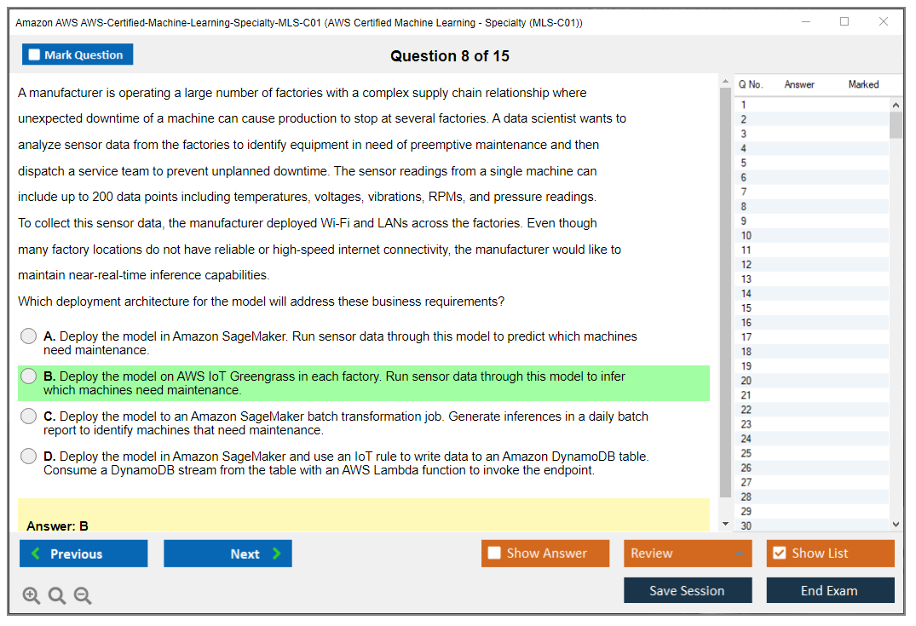916x626 pixels.
Task: Click the down arrow of question pane scrollbar
Action: 725,524
